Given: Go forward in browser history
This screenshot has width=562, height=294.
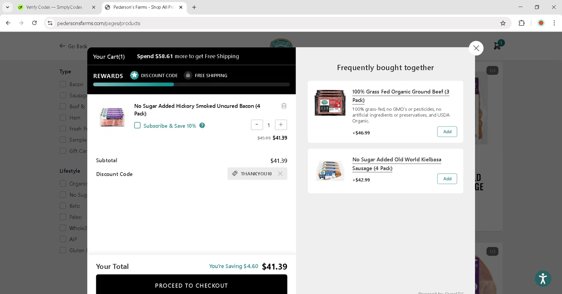Looking at the screenshot, I should [x=21, y=23].
